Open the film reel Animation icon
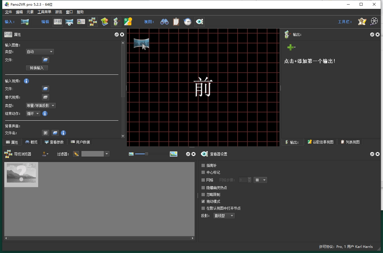The height and width of the screenshot is (253, 383). 374,22
